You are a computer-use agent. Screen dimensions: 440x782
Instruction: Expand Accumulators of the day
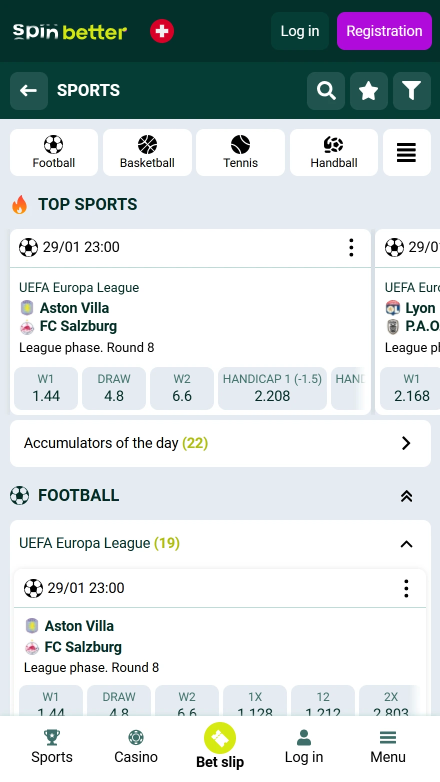[406, 443]
